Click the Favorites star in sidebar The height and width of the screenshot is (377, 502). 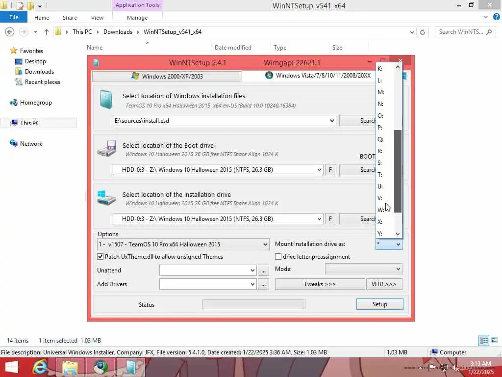[13, 51]
